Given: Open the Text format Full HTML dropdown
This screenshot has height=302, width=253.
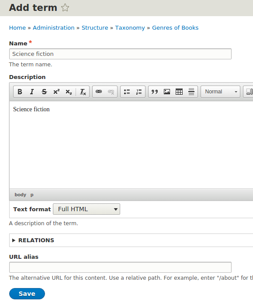Looking at the screenshot, I should click(x=87, y=209).
